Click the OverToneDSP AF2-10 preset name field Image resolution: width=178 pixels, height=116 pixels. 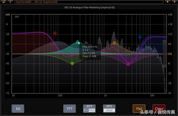point(89,2)
